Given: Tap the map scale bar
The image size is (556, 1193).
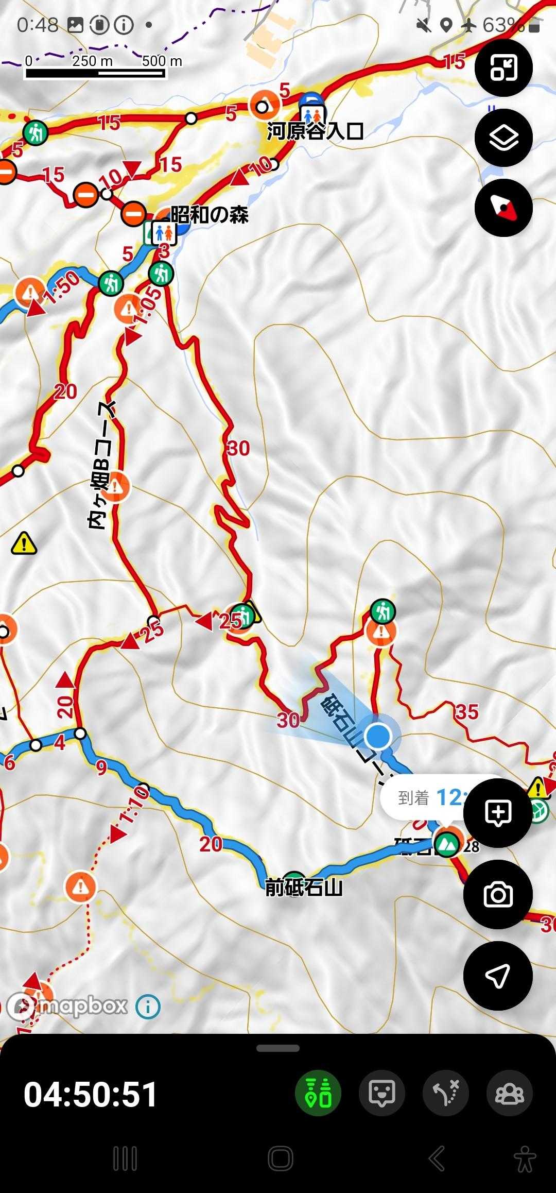Looking at the screenshot, I should pyautogui.click(x=96, y=67).
